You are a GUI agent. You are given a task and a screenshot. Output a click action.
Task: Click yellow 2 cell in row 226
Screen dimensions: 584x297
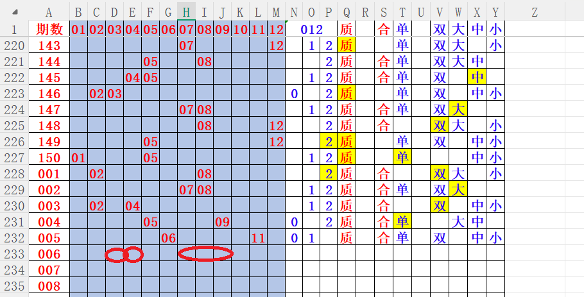click(x=329, y=142)
